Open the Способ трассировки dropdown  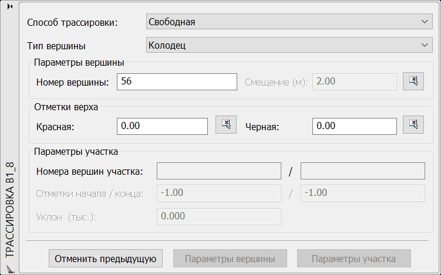289,22
